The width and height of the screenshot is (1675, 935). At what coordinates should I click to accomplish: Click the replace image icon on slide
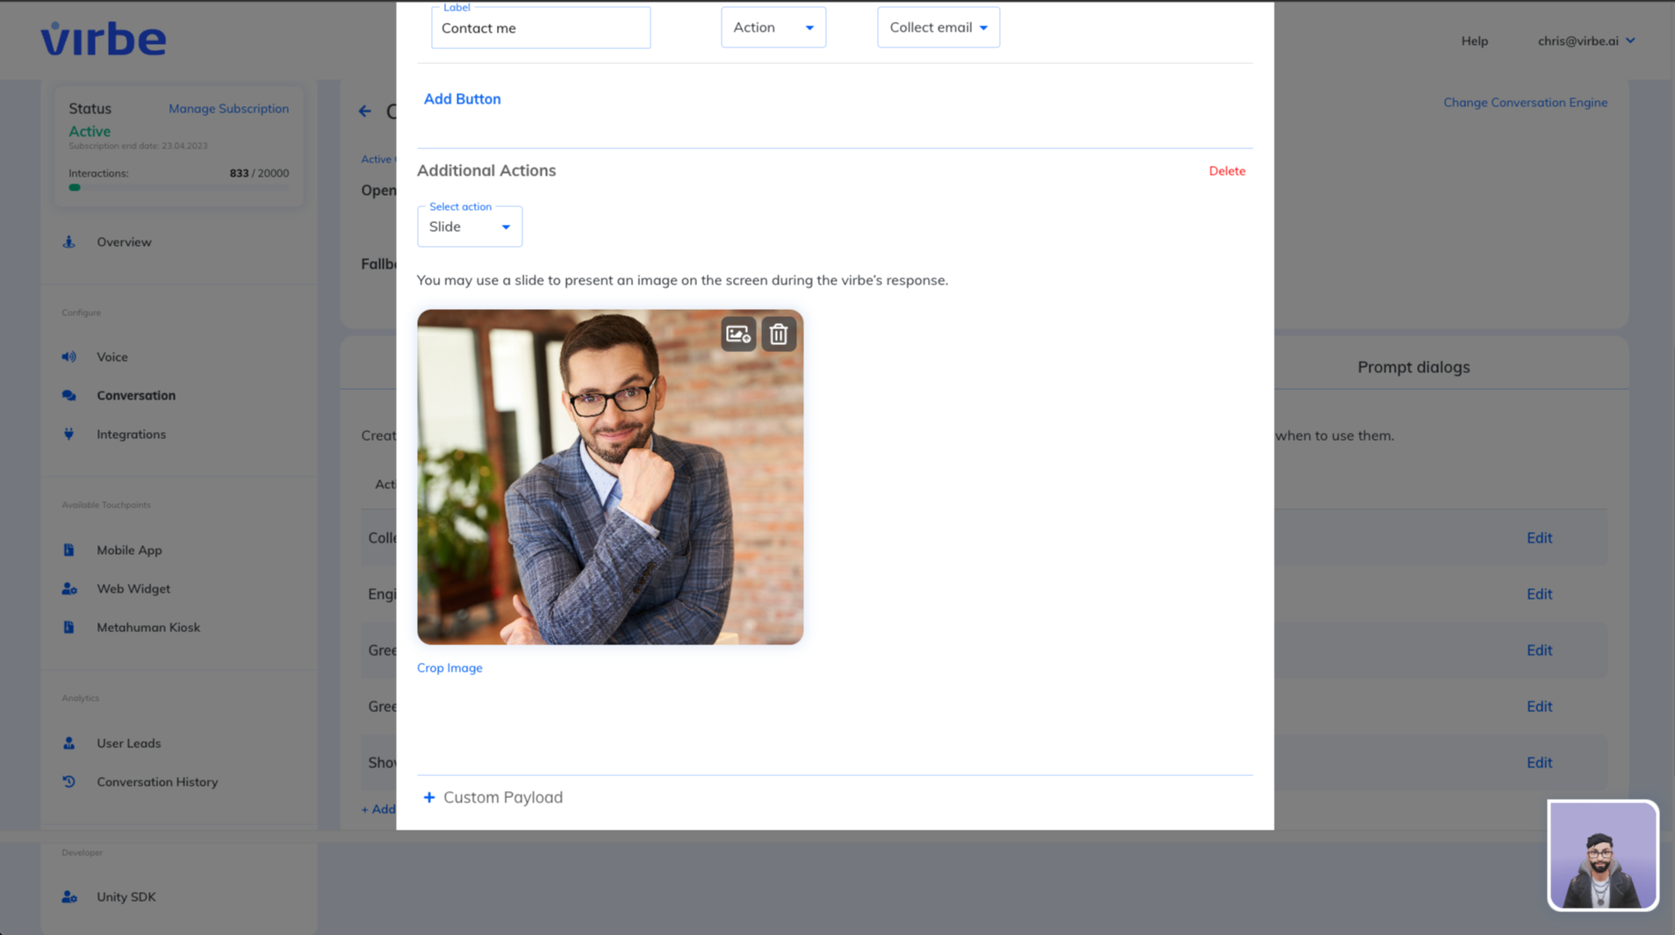[738, 334]
